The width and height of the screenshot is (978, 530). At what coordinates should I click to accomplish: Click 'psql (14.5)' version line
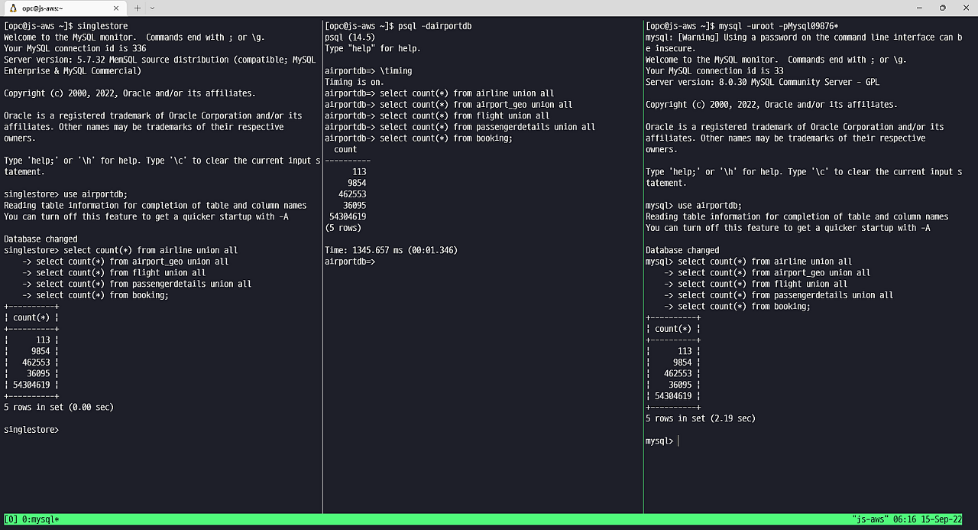350,37
